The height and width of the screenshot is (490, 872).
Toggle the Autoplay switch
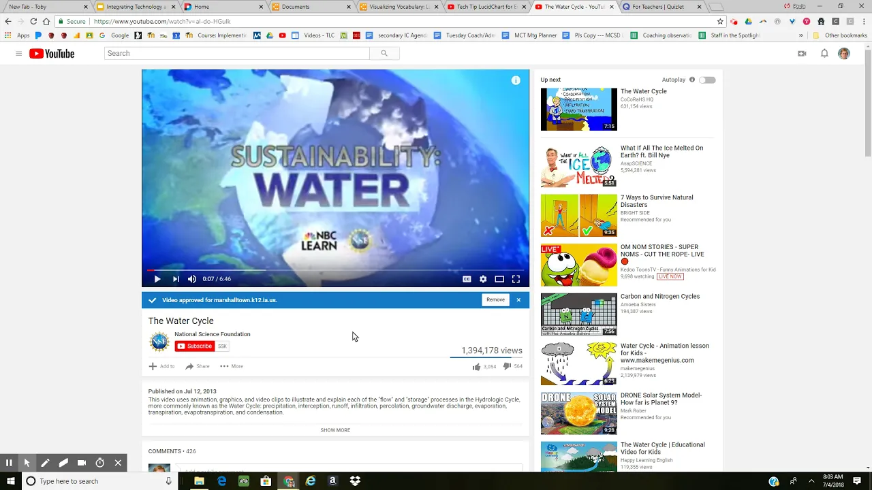[708, 80]
